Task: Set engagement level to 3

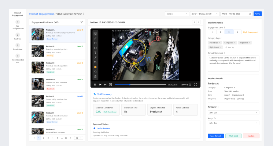Action: pyautogui.click(x=229, y=32)
